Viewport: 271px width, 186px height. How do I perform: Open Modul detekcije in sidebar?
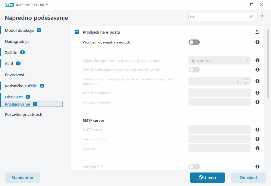[19, 30]
